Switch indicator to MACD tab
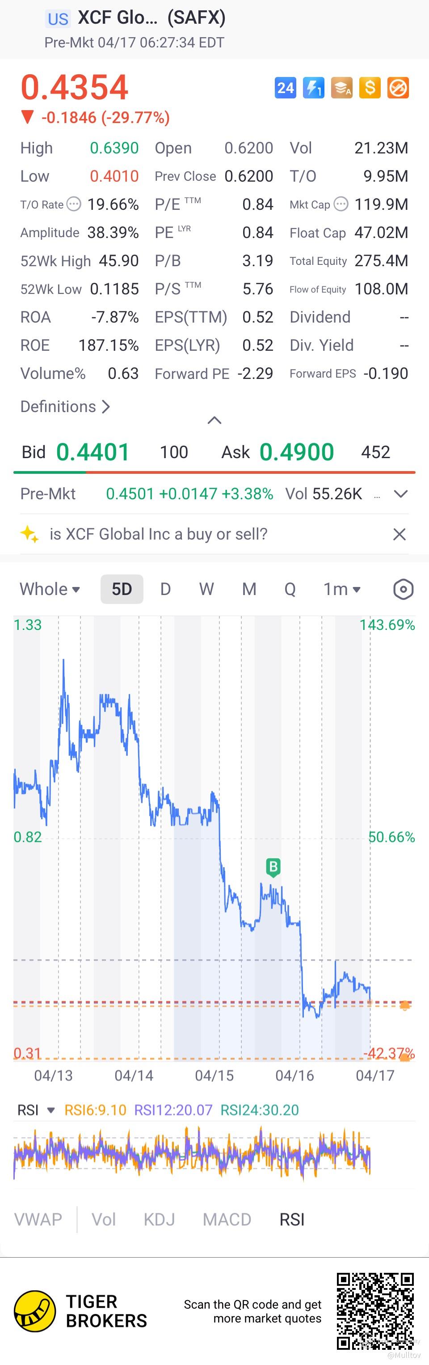The height and width of the screenshot is (1365, 429). [227, 1219]
